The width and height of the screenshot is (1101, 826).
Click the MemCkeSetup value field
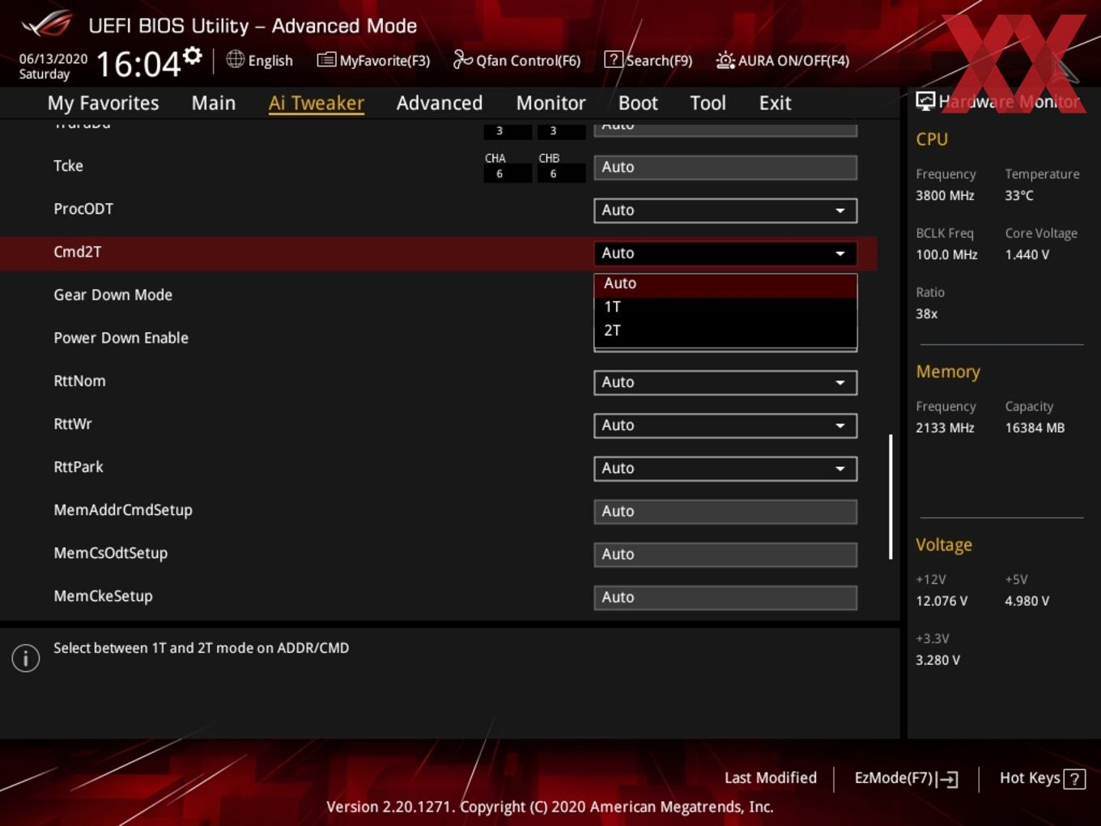coord(725,598)
